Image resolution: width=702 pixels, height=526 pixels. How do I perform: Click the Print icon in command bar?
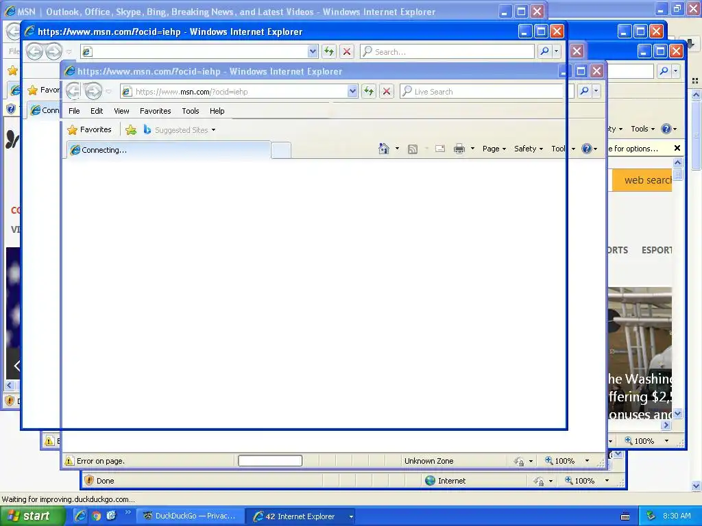pyautogui.click(x=459, y=149)
